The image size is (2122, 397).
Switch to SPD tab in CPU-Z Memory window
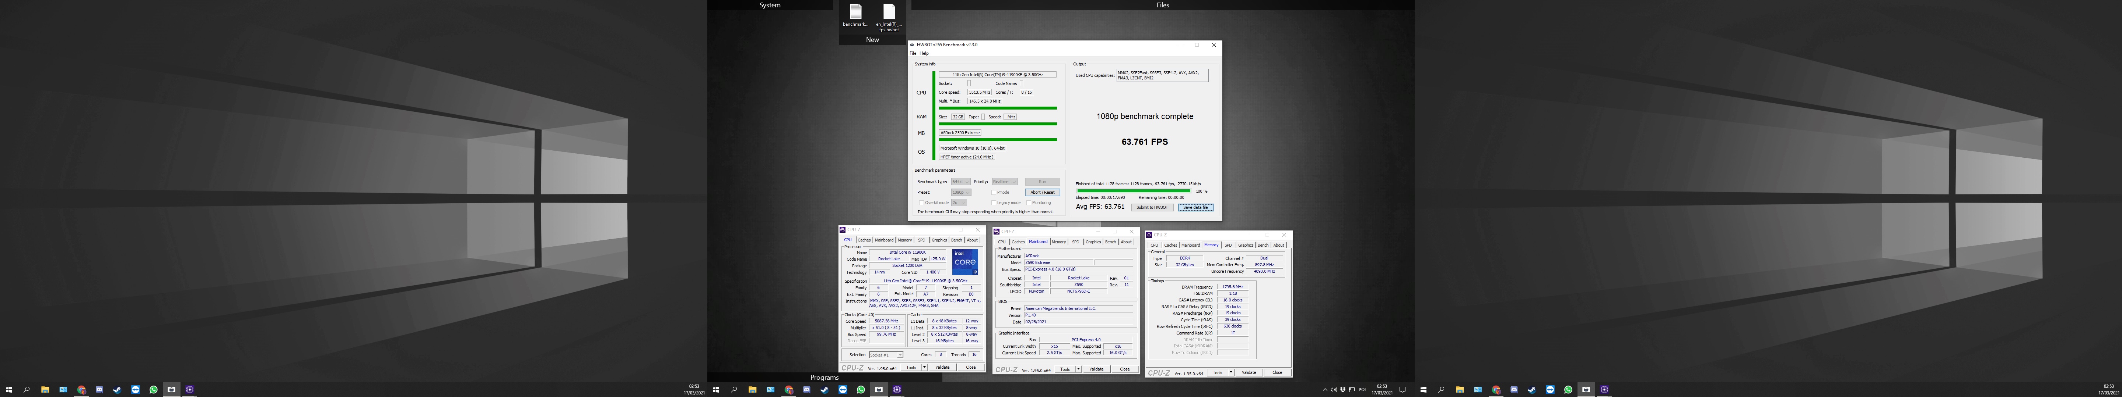tap(1228, 245)
